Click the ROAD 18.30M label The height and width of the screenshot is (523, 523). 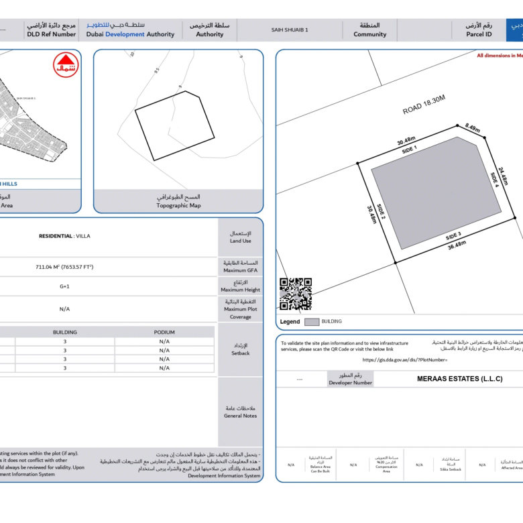pos(424,104)
